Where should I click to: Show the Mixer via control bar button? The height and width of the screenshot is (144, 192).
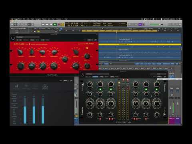[29, 24]
